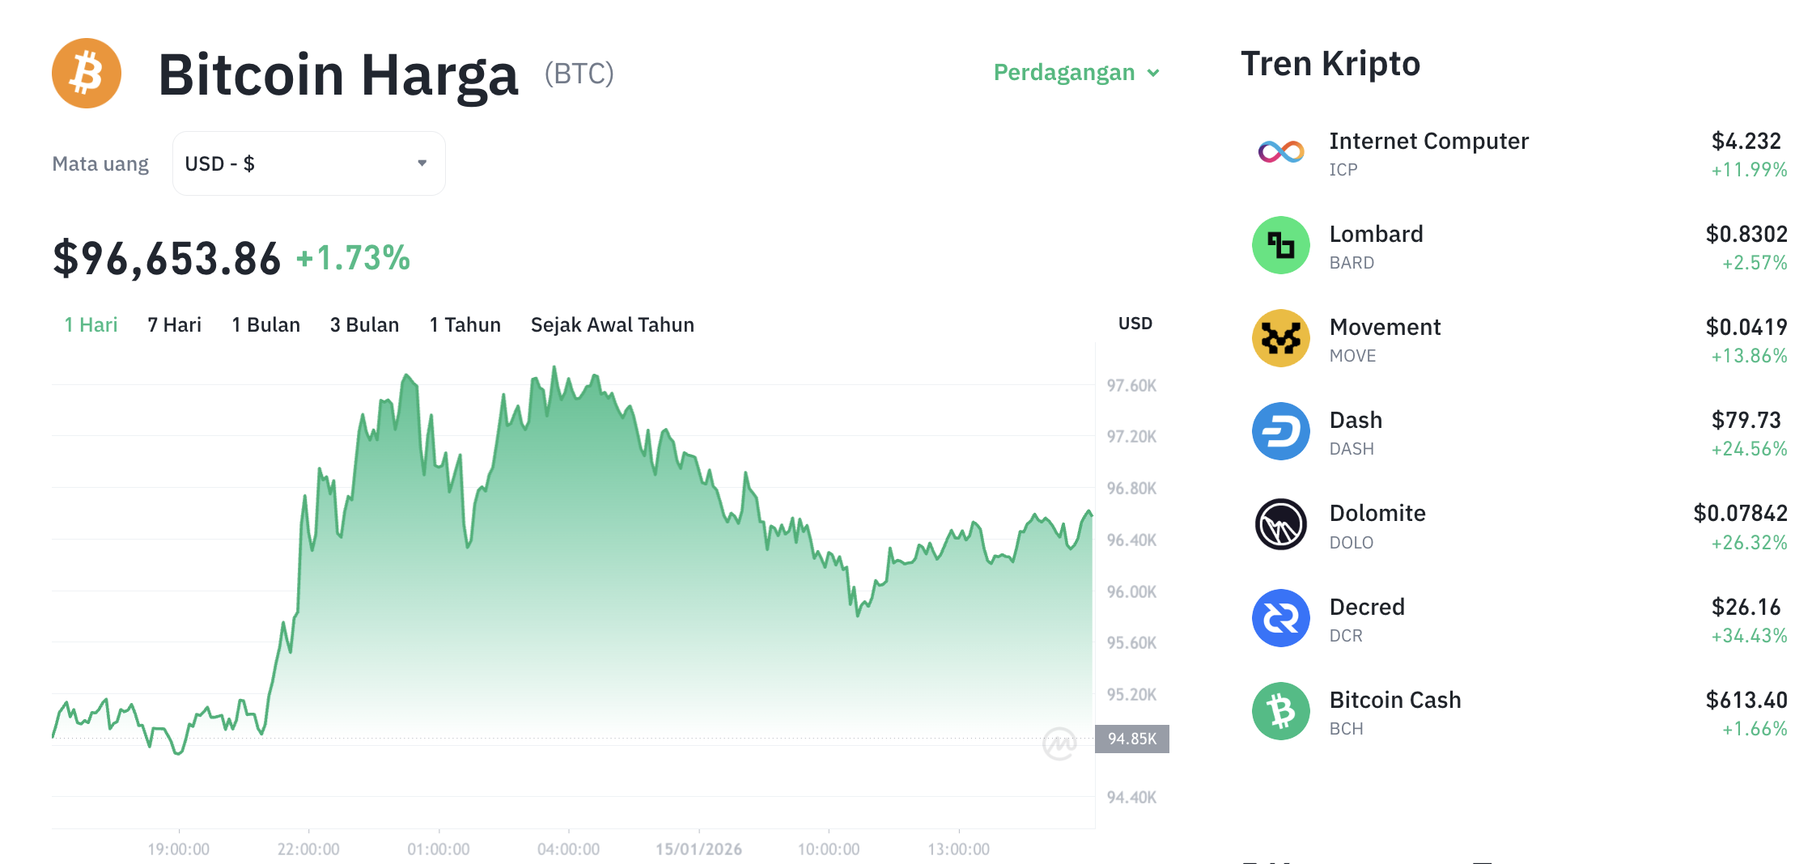Select the Dolomite DOLO icon
The height and width of the screenshot is (864, 1795).
tap(1279, 524)
